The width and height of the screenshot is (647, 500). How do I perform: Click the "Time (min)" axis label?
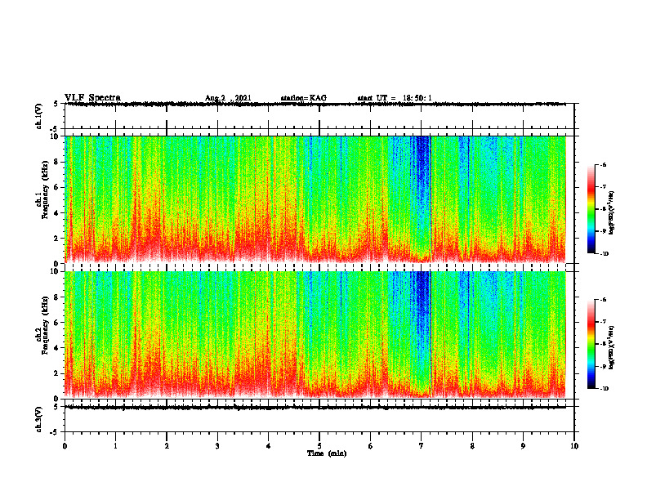pyautogui.click(x=327, y=453)
